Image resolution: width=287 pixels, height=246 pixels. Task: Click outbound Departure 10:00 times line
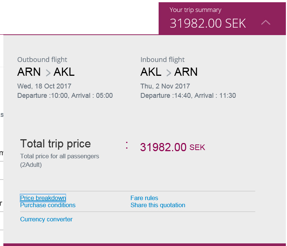pyautogui.click(x=65, y=96)
